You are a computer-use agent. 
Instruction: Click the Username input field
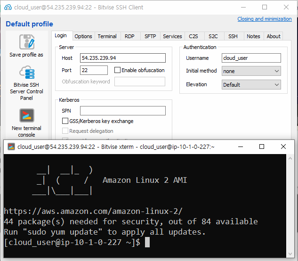click(x=251, y=58)
